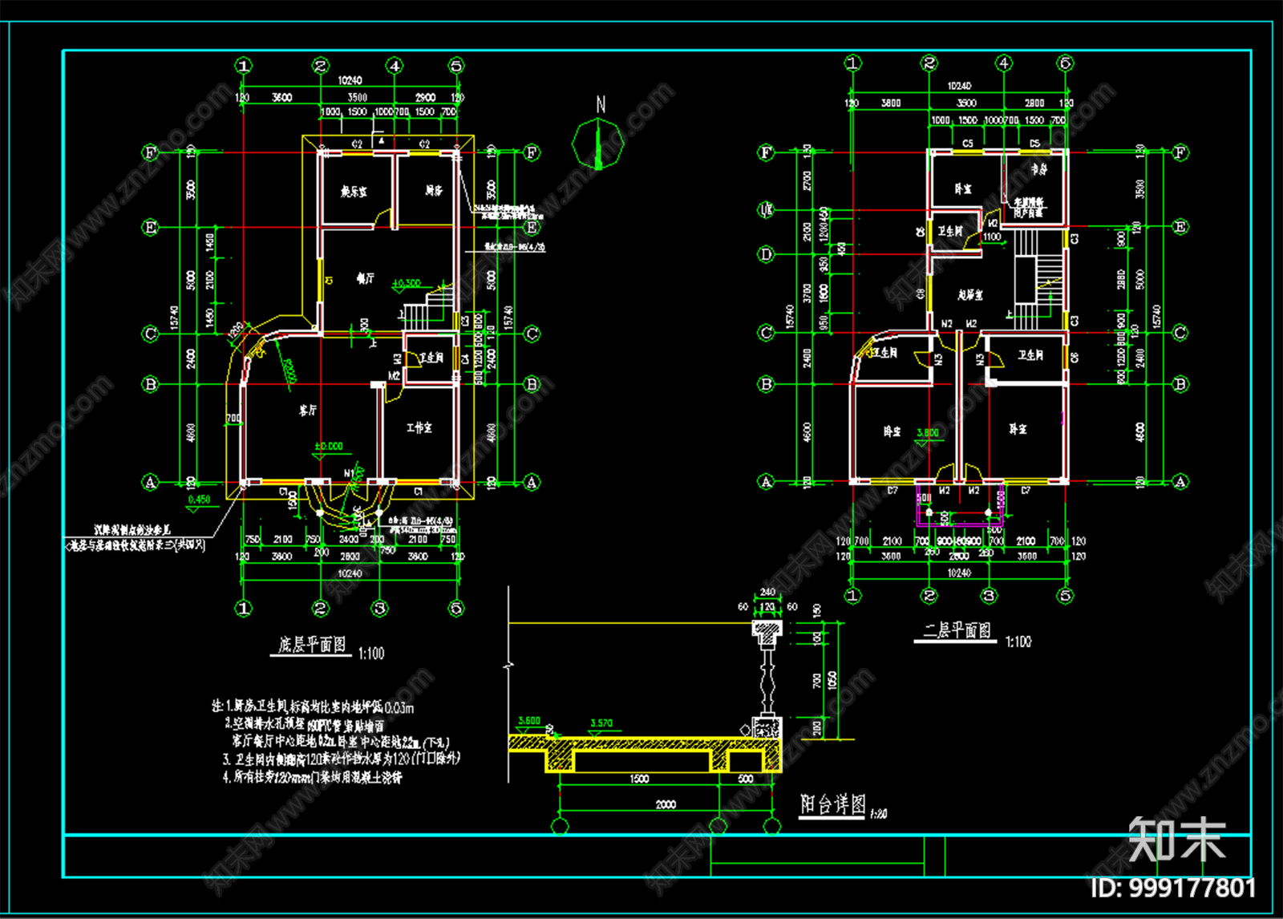Select the 底层平面图 drawing title

pos(312,645)
